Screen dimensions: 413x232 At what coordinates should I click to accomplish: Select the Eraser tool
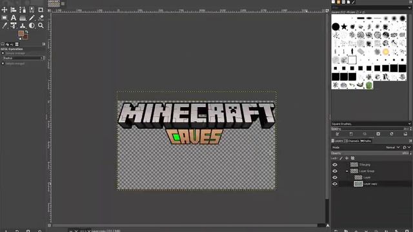pos(41,17)
